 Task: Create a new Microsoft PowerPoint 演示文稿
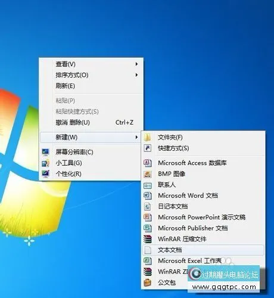[203, 217]
